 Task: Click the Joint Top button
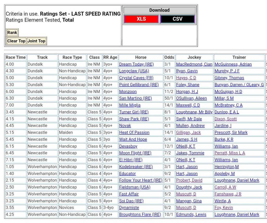pyautogui.click(x=37, y=41)
